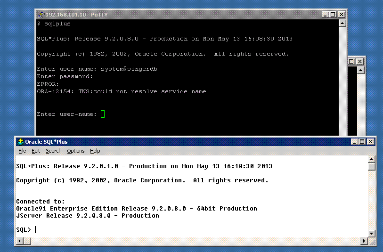
Task: Click 'Release 9.2.0.8.0' banner line in PuTTY
Action: point(164,39)
